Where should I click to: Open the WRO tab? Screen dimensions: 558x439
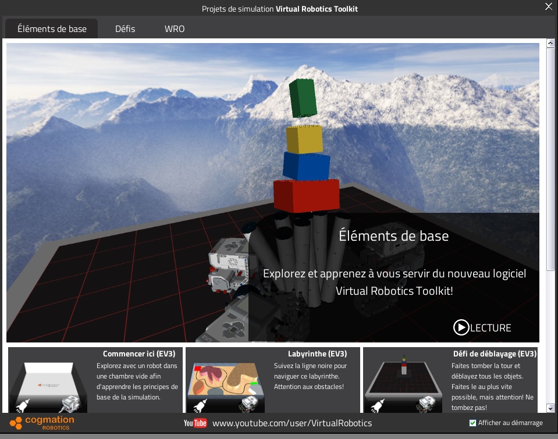pos(175,28)
